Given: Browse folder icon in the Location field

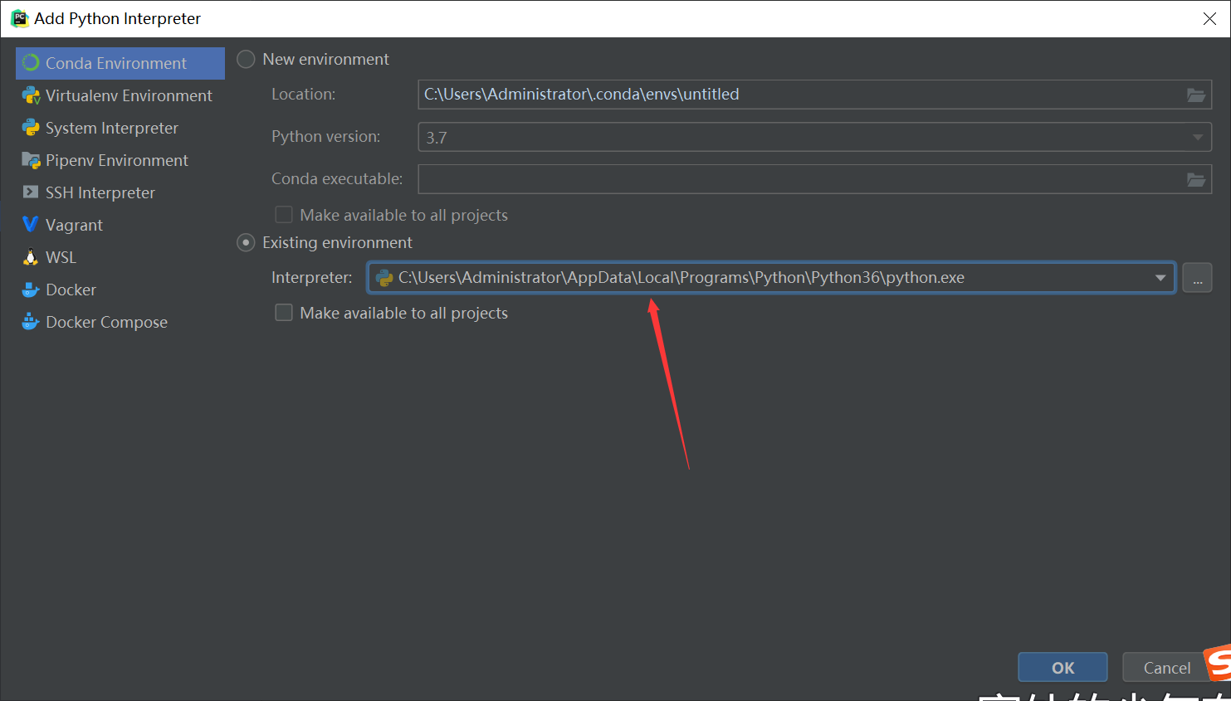Looking at the screenshot, I should 1196,95.
